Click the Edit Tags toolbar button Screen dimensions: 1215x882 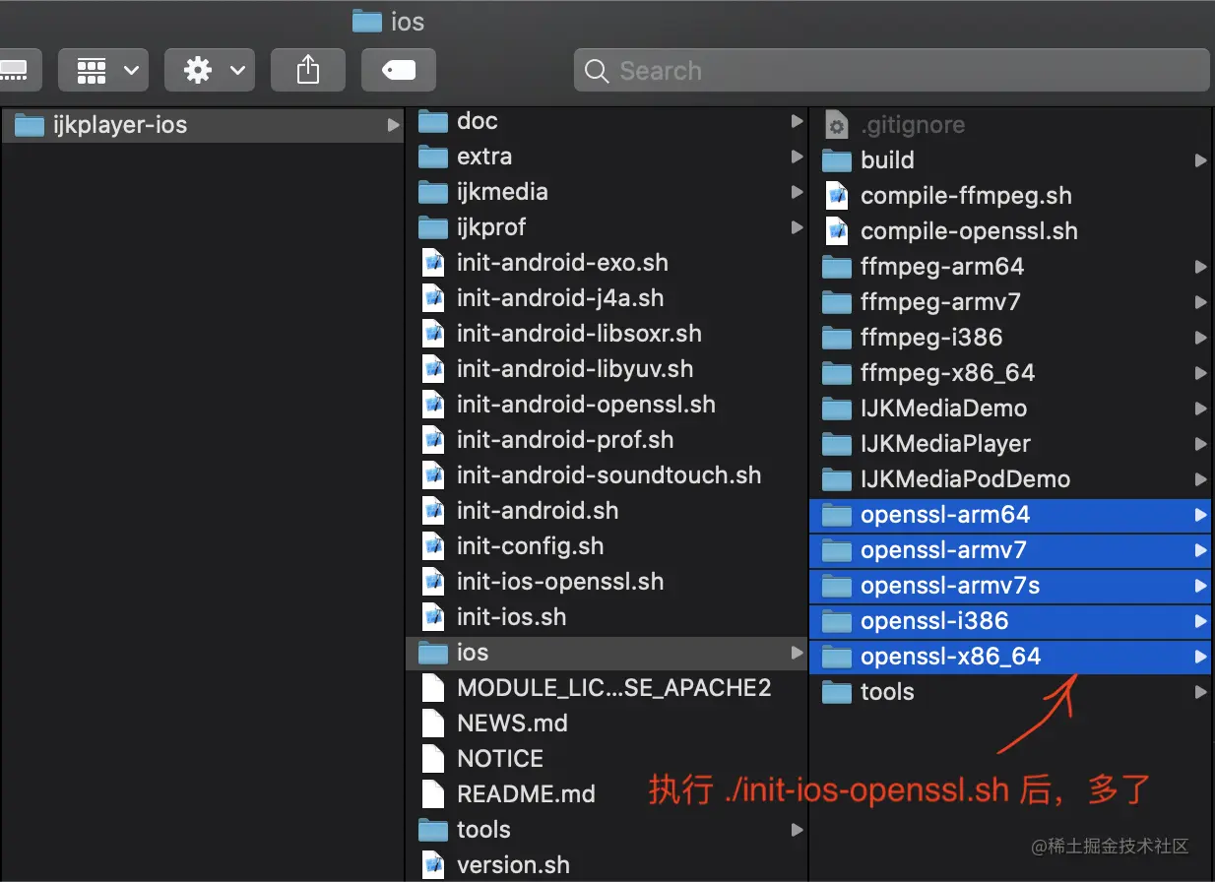point(399,70)
